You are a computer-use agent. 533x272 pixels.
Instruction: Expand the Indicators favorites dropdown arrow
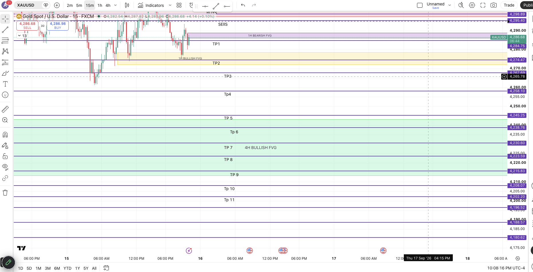tap(170, 5)
